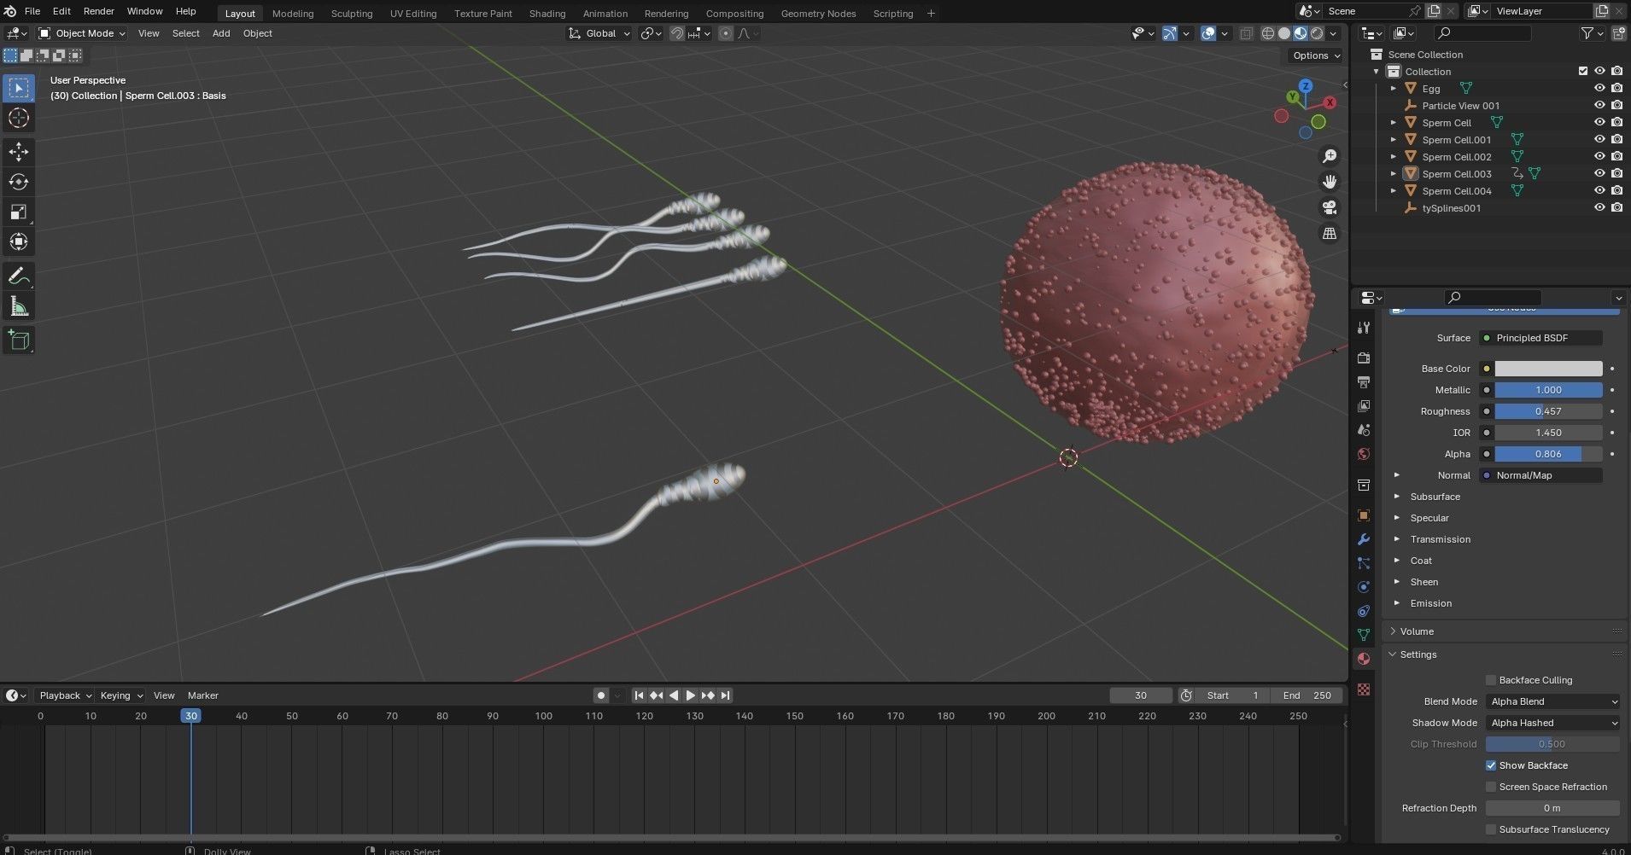Toggle visibility of tySplines001
This screenshot has width=1631, height=855.
click(1599, 207)
